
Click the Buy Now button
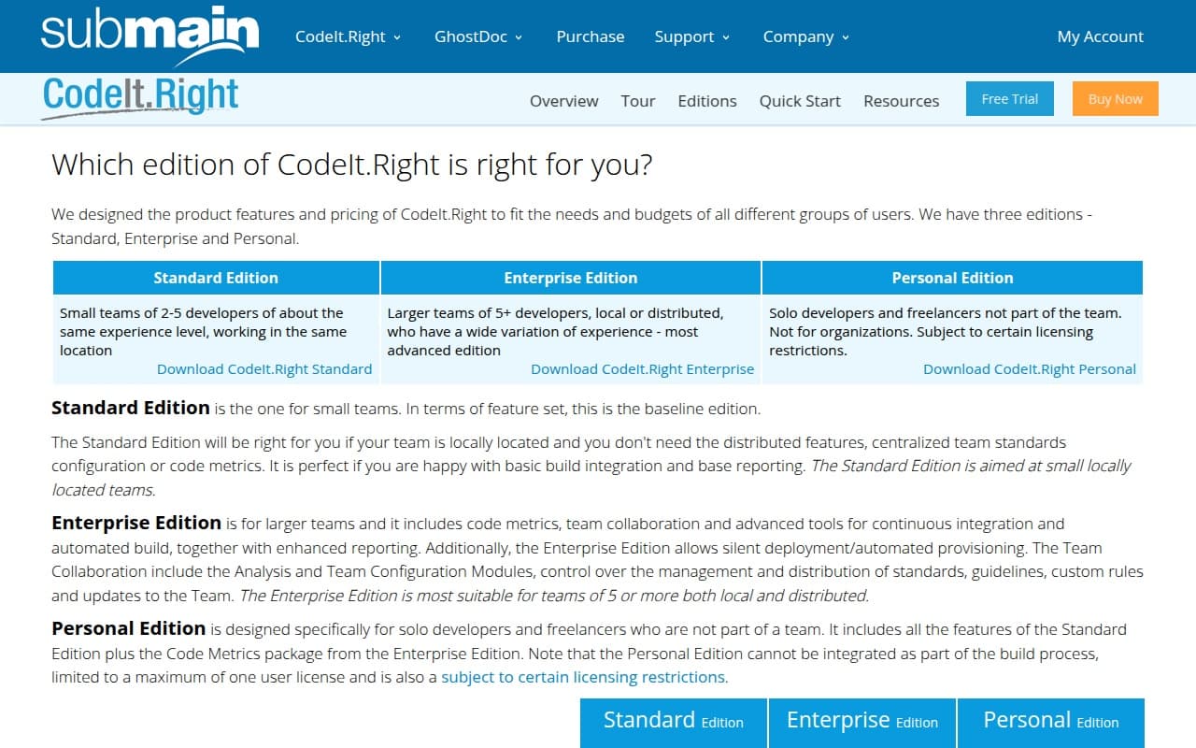coord(1115,98)
